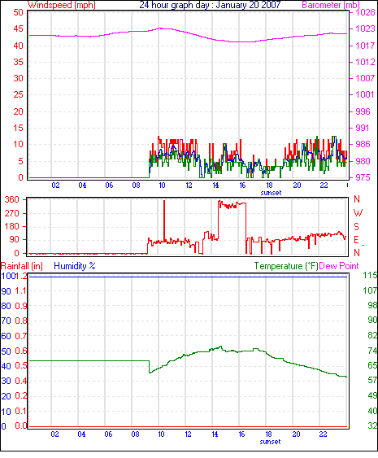Click the W compass direction label
Viewport: 378px width, 458px height.
(x=358, y=213)
